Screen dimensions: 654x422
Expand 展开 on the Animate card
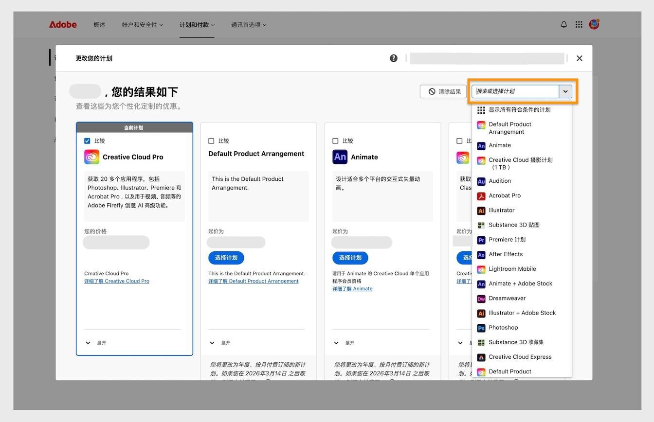[x=344, y=343]
